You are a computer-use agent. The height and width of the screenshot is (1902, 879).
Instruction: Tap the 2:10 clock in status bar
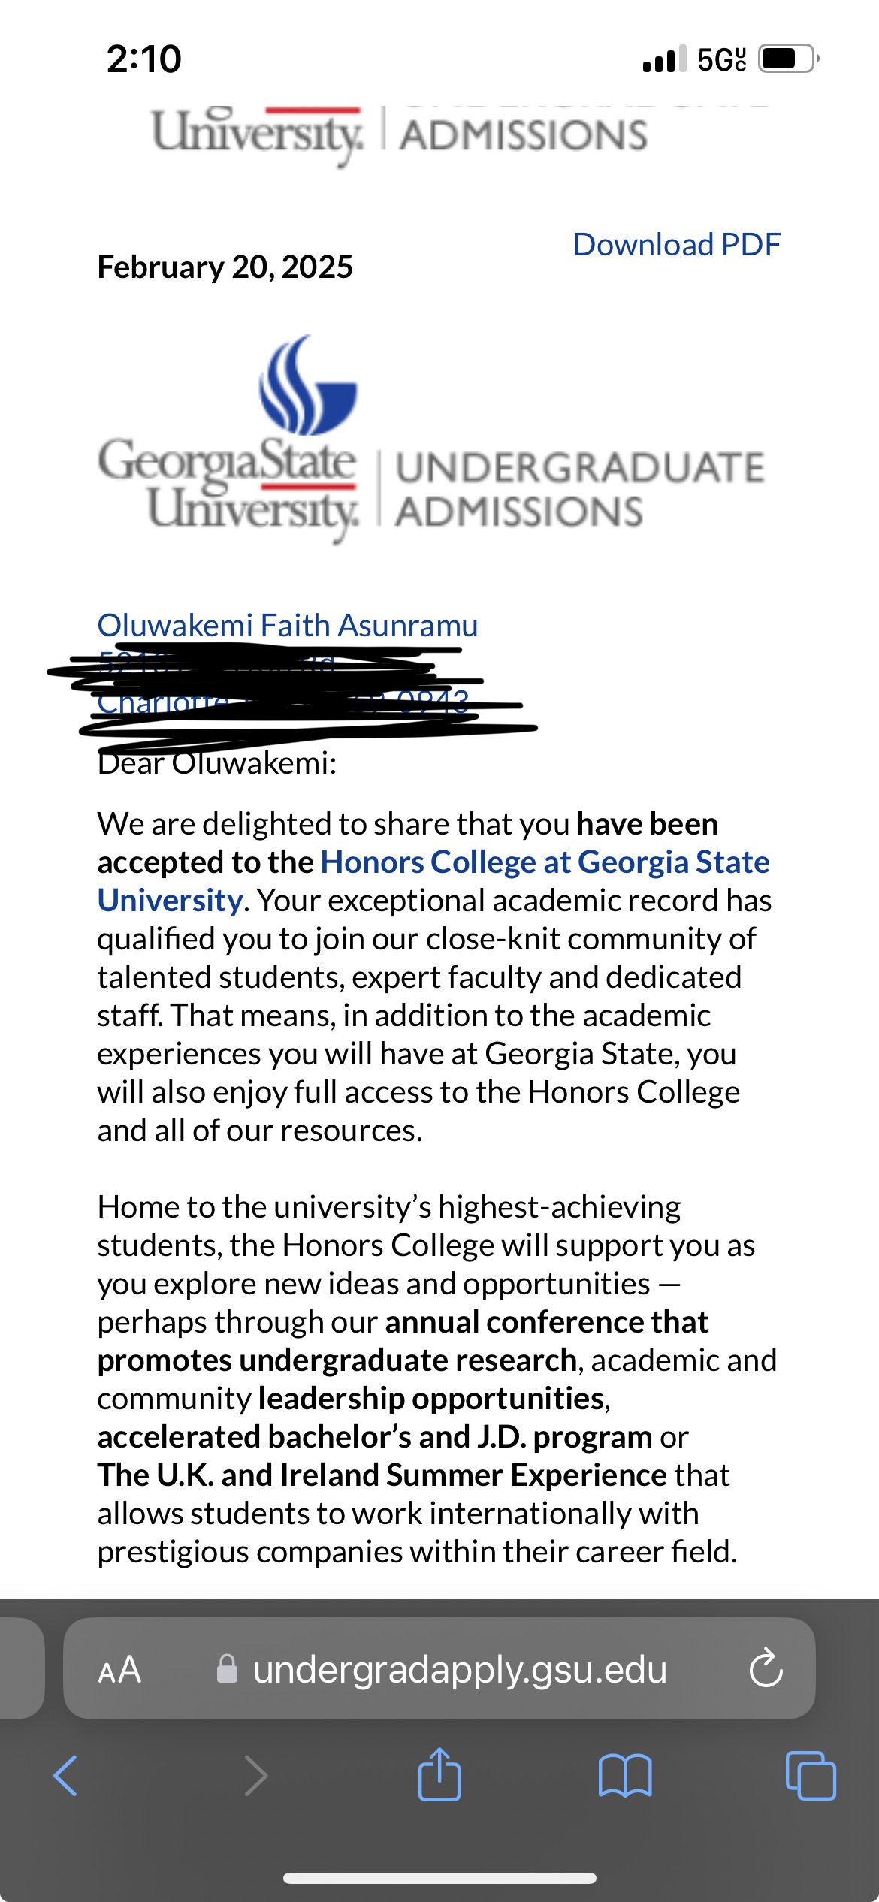click(x=144, y=59)
